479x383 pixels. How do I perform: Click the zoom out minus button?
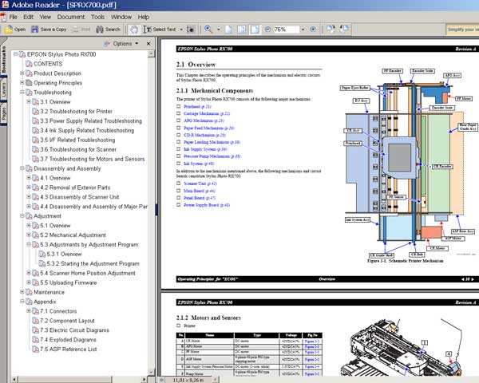point(267,30)
